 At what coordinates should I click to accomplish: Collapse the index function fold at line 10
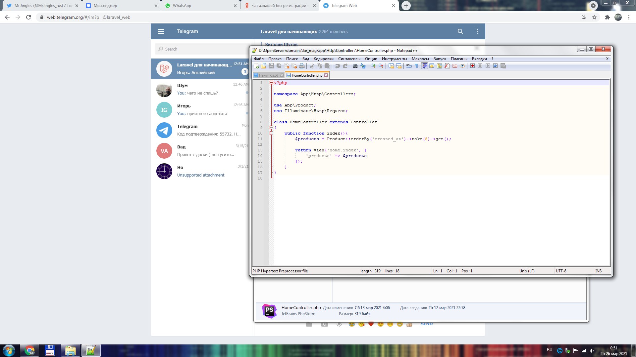tap(271, 133)
